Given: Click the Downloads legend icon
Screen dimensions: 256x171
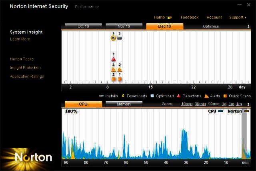Looking at the screenshot, I should [123, 96].
